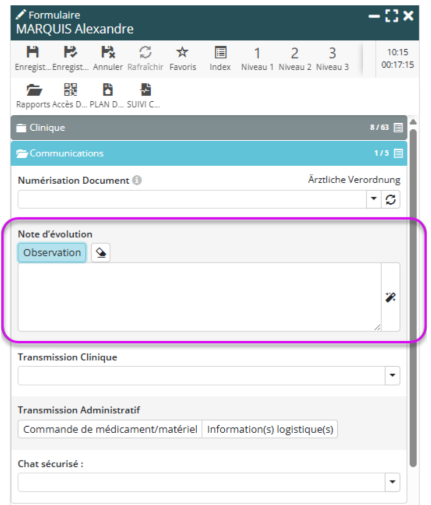Image resolution: width=431 pixels, height=505 pixels.
Task: Click the magic wand icon in note
Action: [x=391, y=297]
